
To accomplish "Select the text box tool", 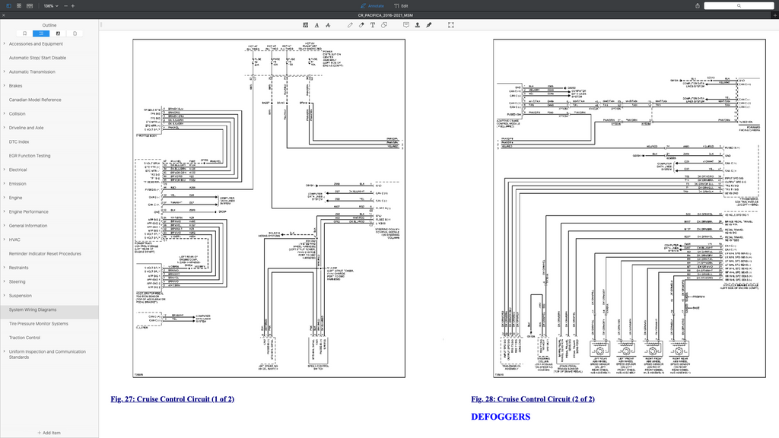I will pos(373,25).
